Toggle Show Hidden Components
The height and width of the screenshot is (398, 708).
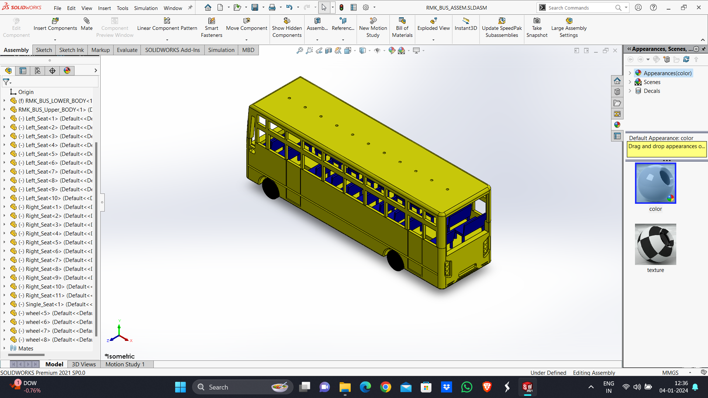(287, 21)
